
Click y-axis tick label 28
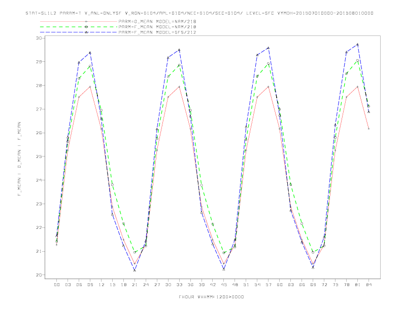39,86
